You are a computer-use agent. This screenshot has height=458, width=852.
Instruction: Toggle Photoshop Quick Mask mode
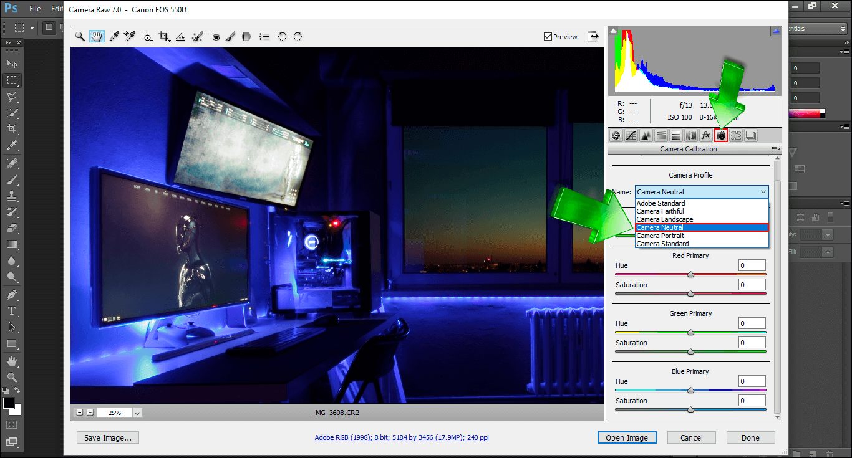[11, 425]
